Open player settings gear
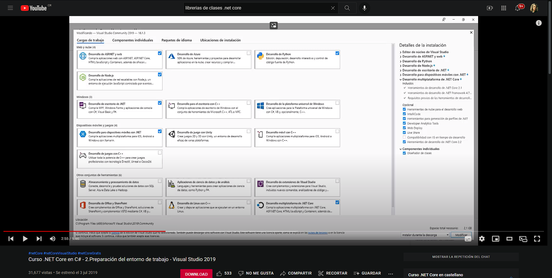The image size is (552, 278). (x=482, y=239)
